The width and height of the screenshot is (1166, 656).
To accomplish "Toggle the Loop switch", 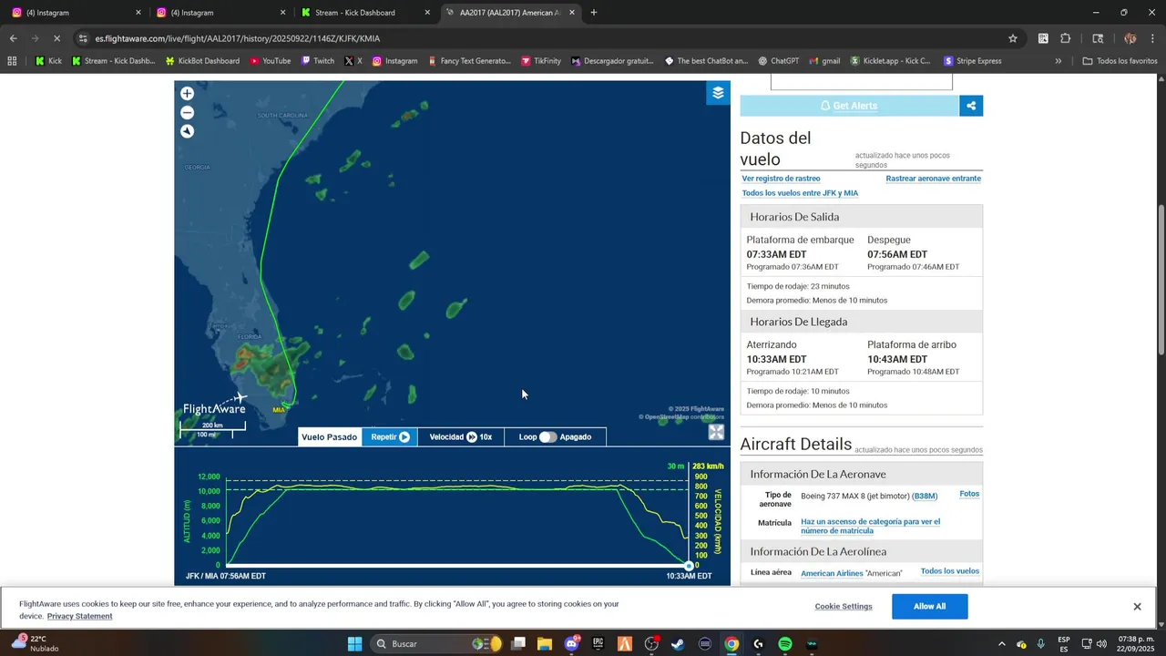I will pos(547,437).
